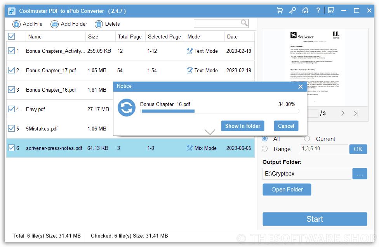Click the Output Folder path field

[x=307, y=174]
